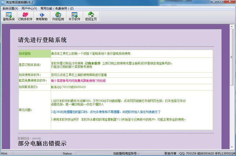Click 联系作者 in status bar
This screenshot has width=236, height=156.
coord(170,153)
